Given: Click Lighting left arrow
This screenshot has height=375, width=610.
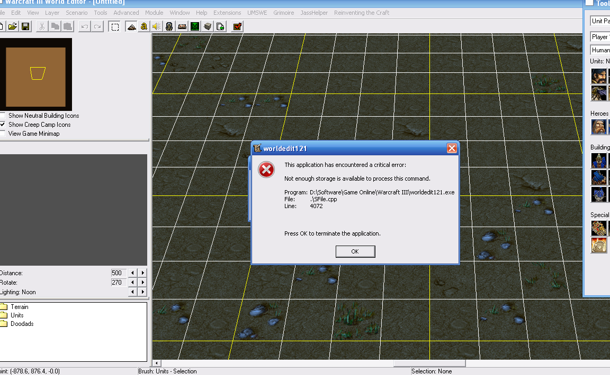Looking at the screenshot, I should coord(133,292).
